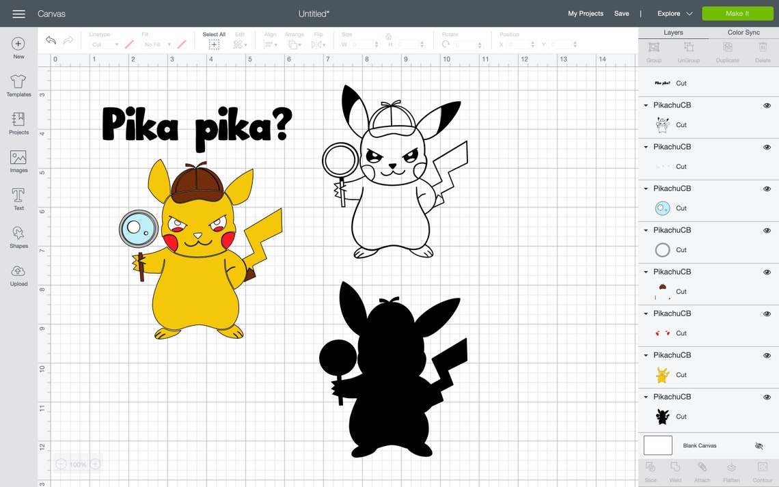
Task: Select the PikachuCB yellow body layer thumbnail
Action: tap(662, 375)
